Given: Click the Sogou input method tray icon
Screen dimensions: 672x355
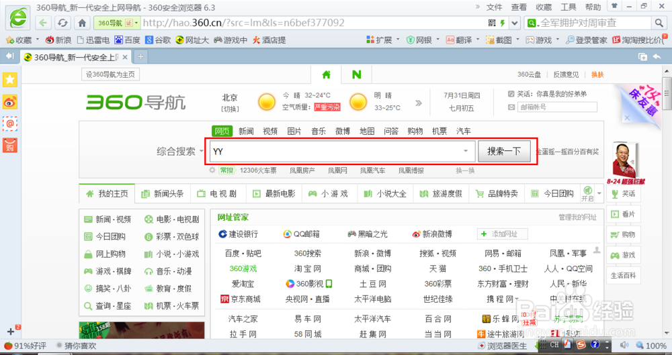Looking at the screenshot, I should tap(581, 345).
